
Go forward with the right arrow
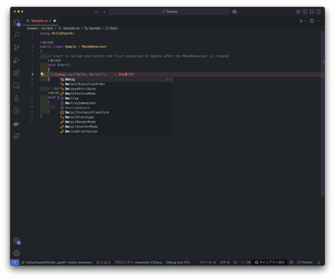click(x=104, y=11)
